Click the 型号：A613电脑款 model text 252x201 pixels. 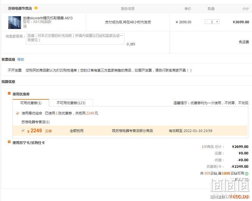point(37,22)
